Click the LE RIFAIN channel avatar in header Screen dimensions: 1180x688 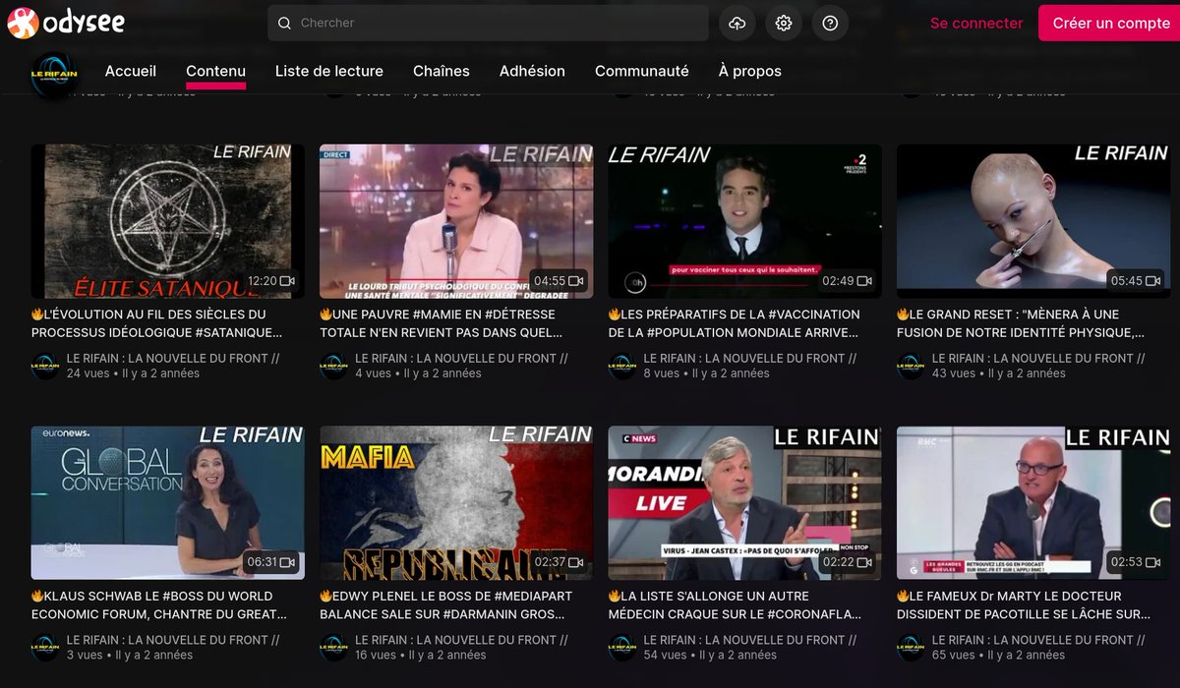54,73
